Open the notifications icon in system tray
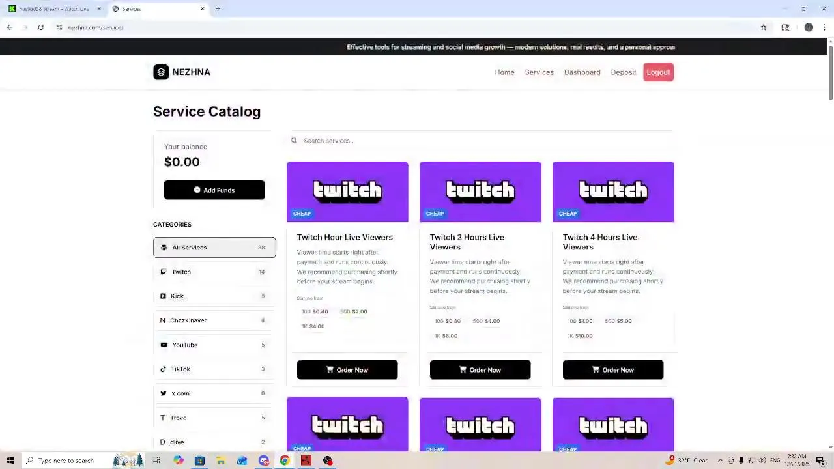Image resolution: width=834 pixels, height=469 pixels. tap(820, 461)
